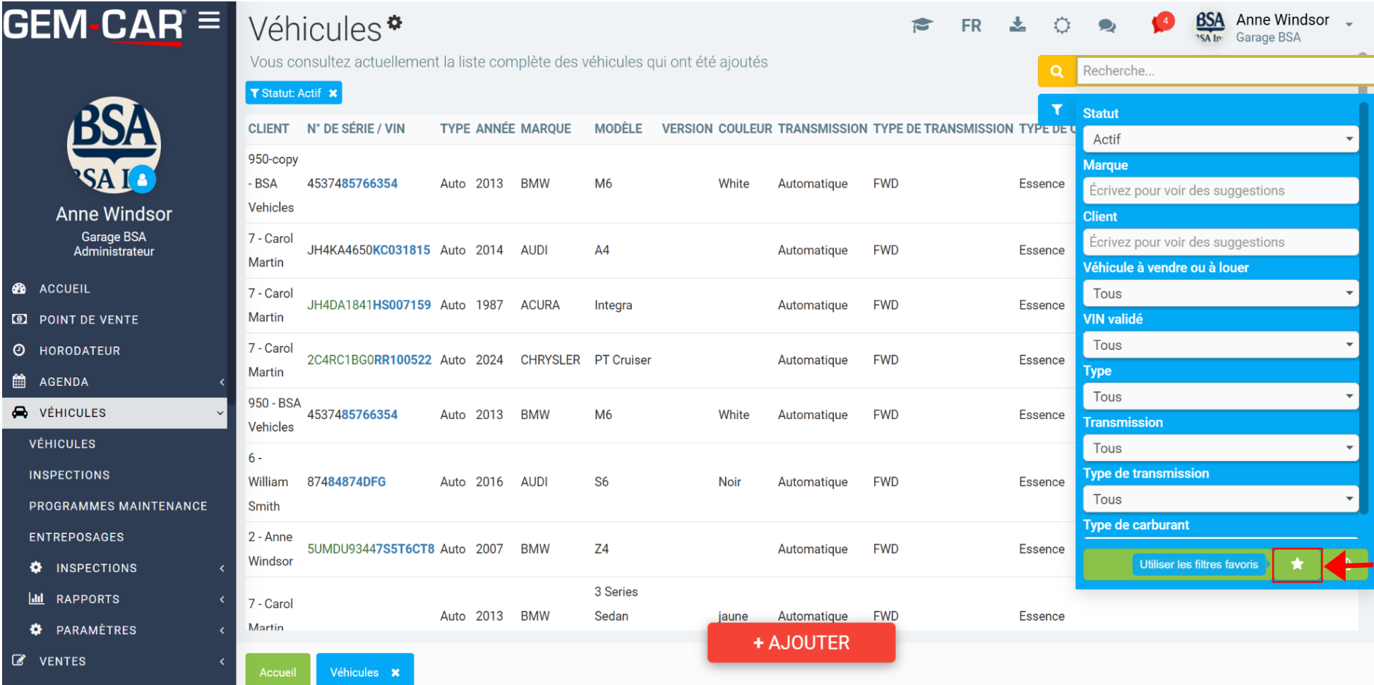Open the Statut dropdown showing Actif
Screen dimensions: 1374x685
coord(1220,139)
